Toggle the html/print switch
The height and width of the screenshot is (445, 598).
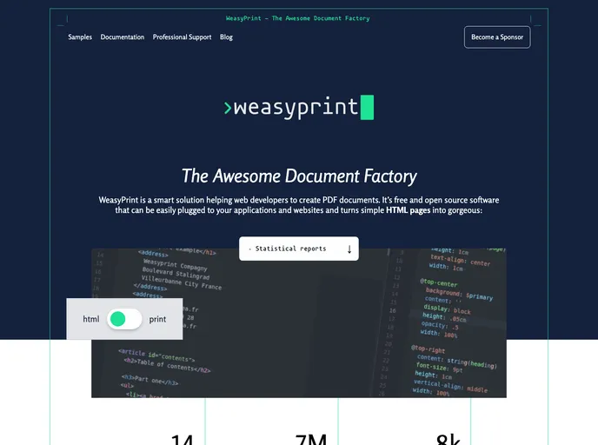(x=124, y=319)
